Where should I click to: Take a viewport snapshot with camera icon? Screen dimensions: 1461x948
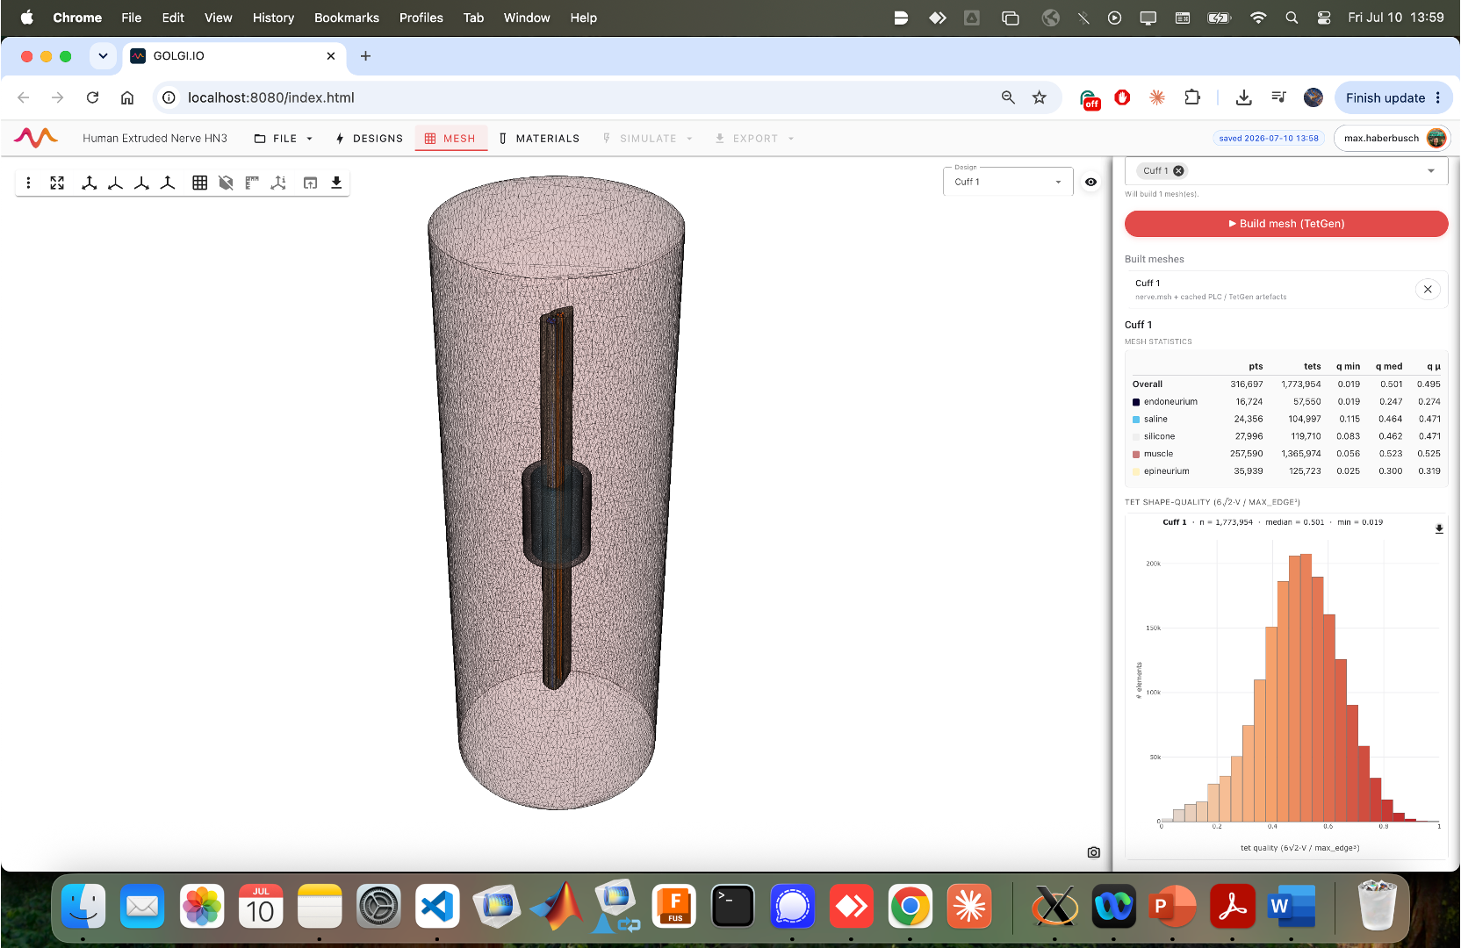1093,852
